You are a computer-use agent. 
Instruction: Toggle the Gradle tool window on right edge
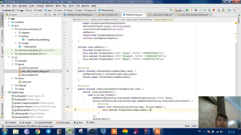[x=239, y=19]
